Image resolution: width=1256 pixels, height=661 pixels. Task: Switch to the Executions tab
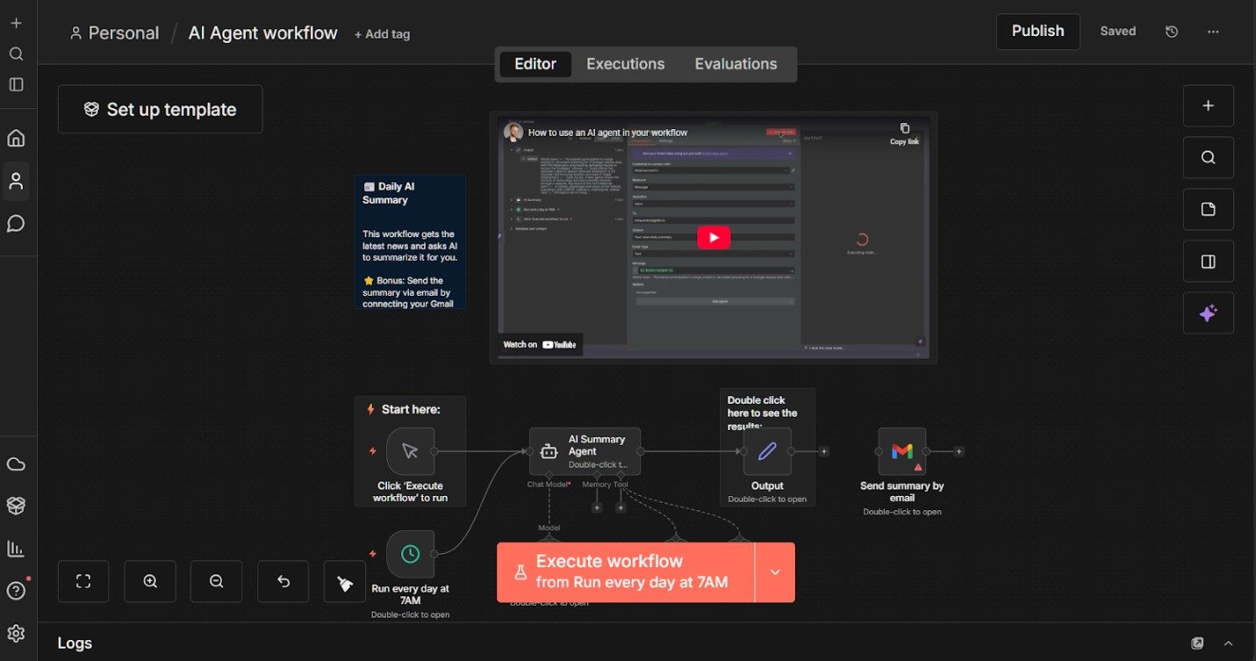[x=625, y=64]
